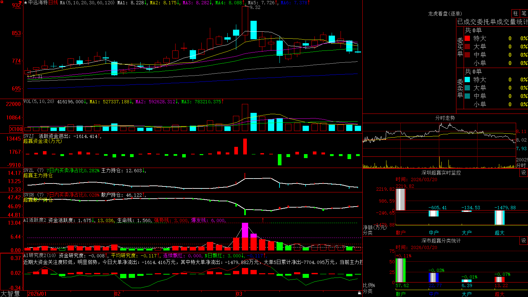Image resolution: width=528 pixels, height=297 pixels.
Task: Click the small red square icon at top-left corner
Action: 2,2
